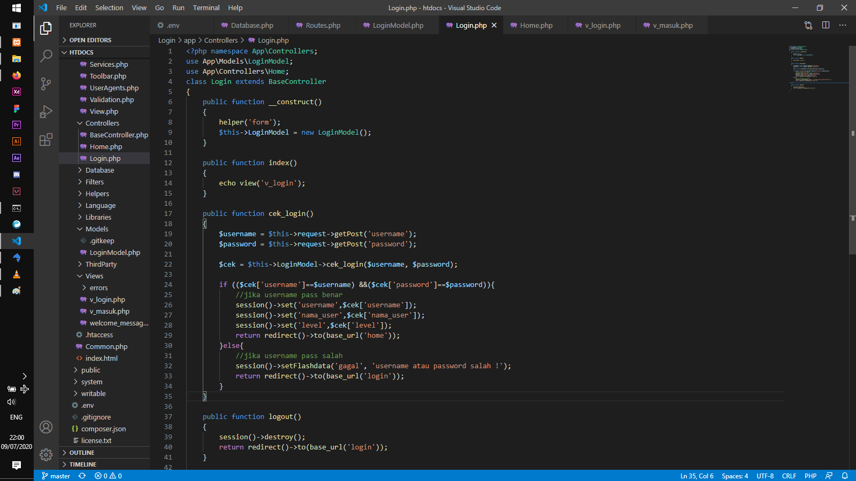
Task: Click the PHP language mode indicator
Action: pyautogui.click(x=811, y=476)
